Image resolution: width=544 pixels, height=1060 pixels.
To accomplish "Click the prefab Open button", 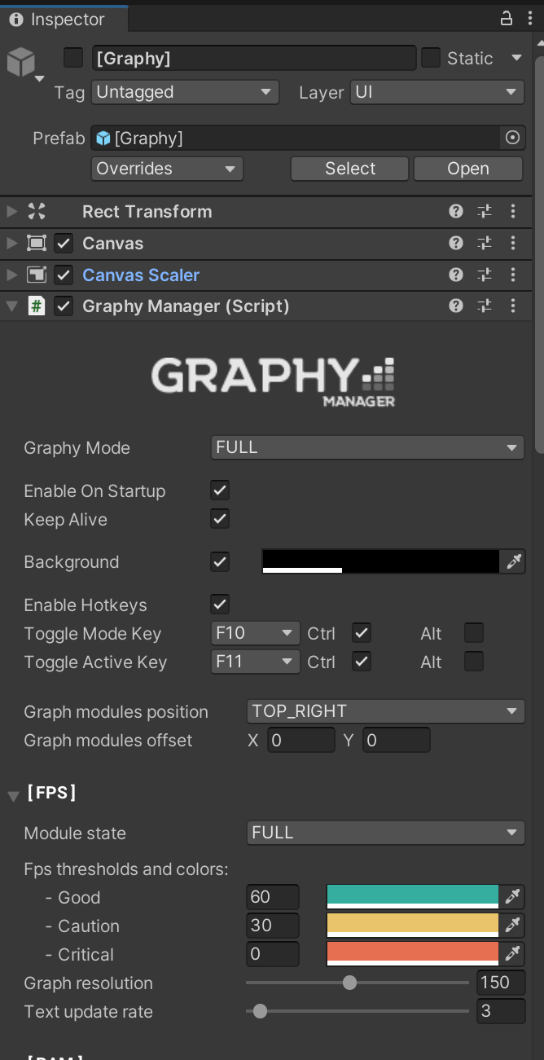I will (x=468, y=169).
